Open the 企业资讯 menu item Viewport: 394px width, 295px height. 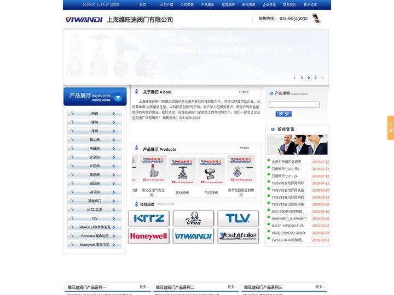[x=269, y=4]
